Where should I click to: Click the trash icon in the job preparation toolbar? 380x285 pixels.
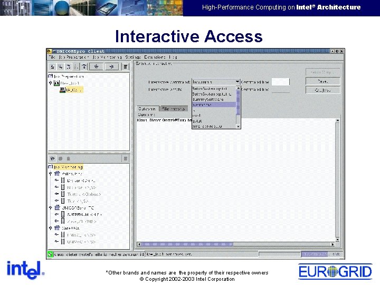coord(125,66)
